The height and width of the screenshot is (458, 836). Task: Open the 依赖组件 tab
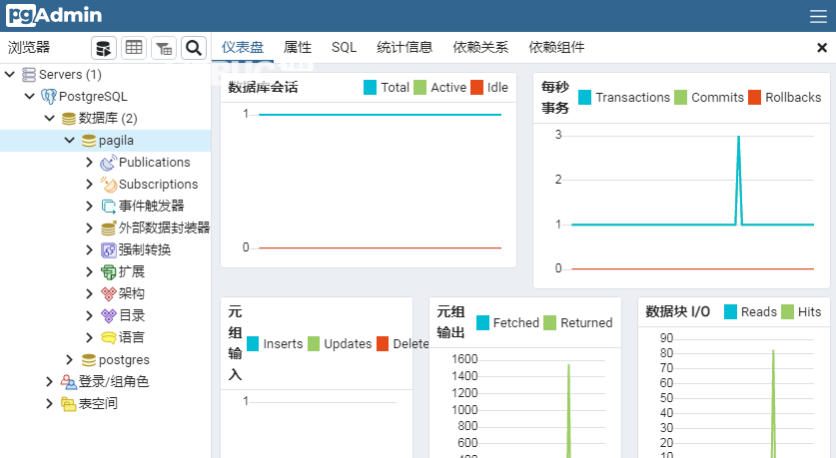tap(556, 48)
